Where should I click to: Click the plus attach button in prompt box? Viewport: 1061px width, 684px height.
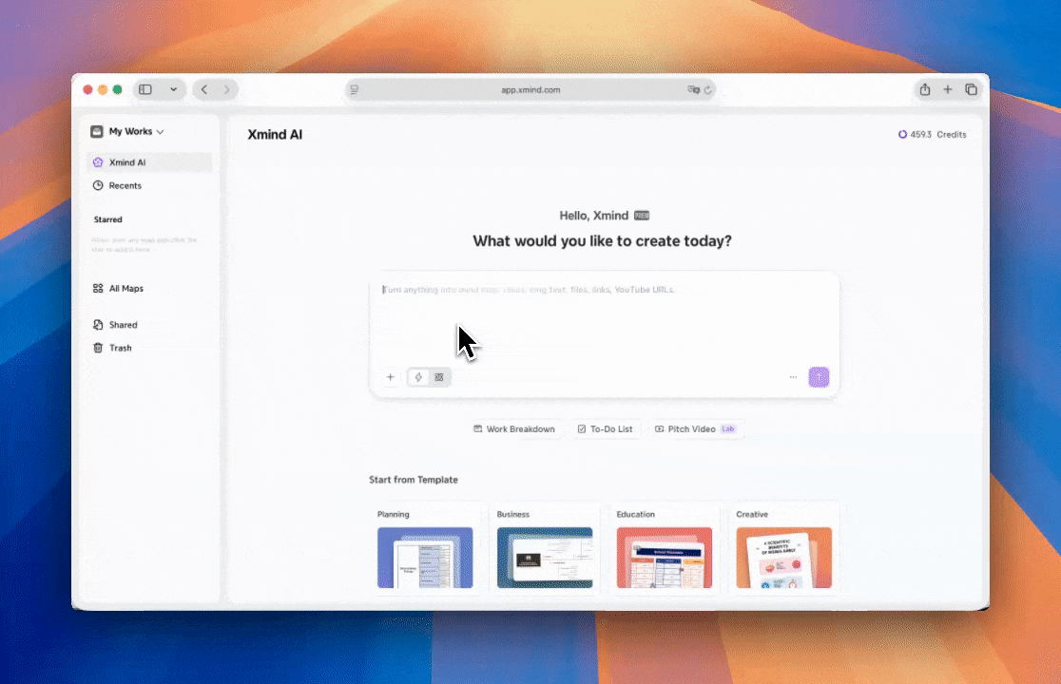(x=391, y=377)
